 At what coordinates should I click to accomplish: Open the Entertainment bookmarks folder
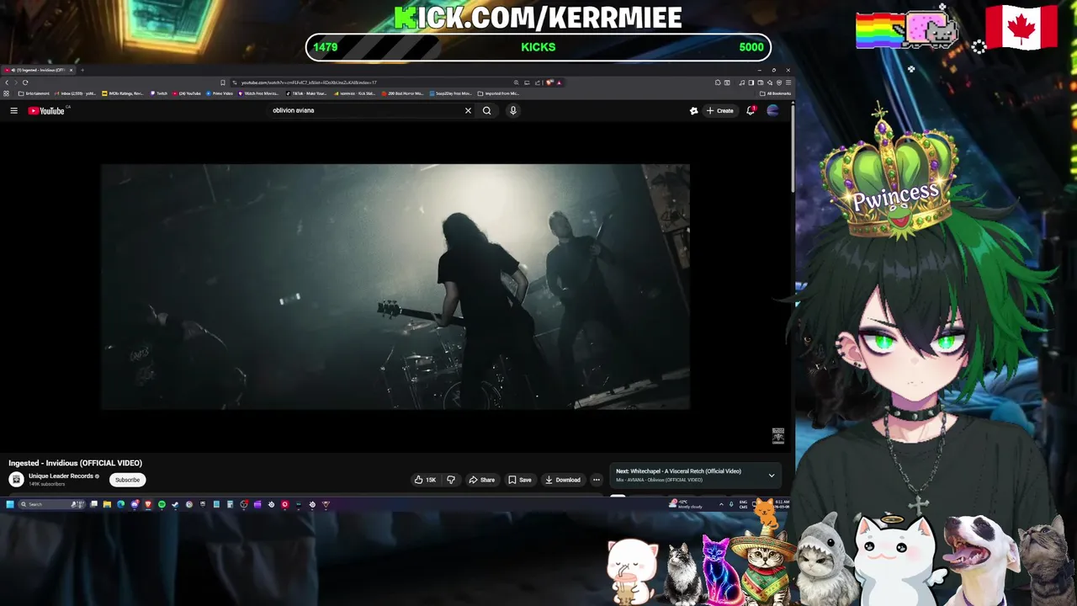click(x=34, y=93)
